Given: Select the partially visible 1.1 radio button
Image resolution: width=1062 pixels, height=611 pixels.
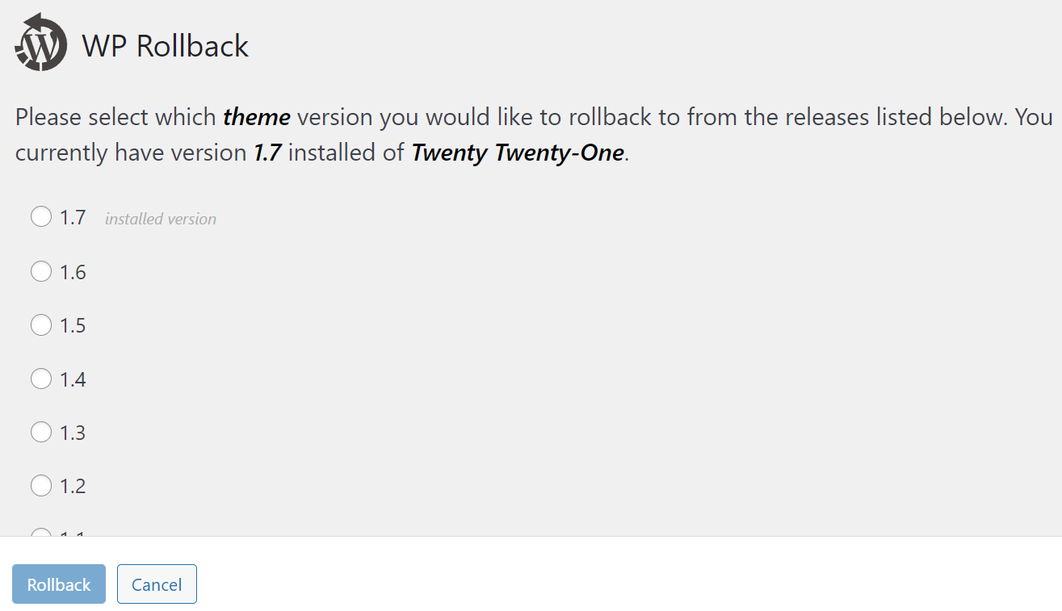Looking at the screenshot, I should pyautogui.click(x=41, y=533).
